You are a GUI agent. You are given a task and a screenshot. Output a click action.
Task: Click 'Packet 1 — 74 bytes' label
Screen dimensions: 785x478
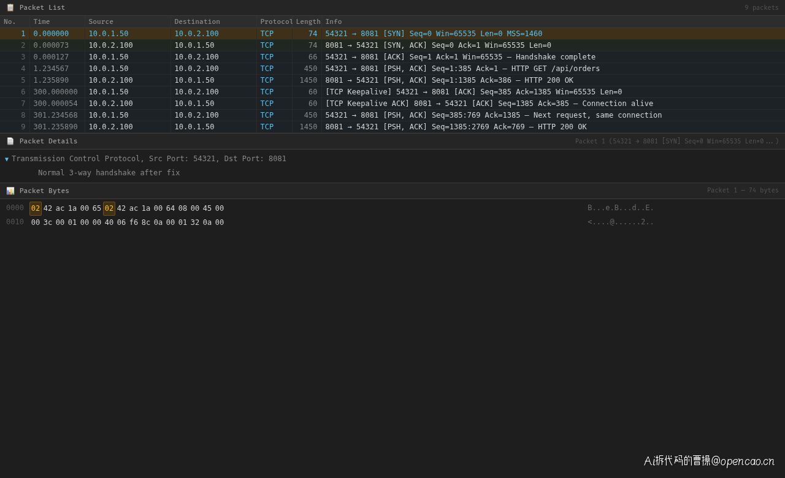(743, 191)
